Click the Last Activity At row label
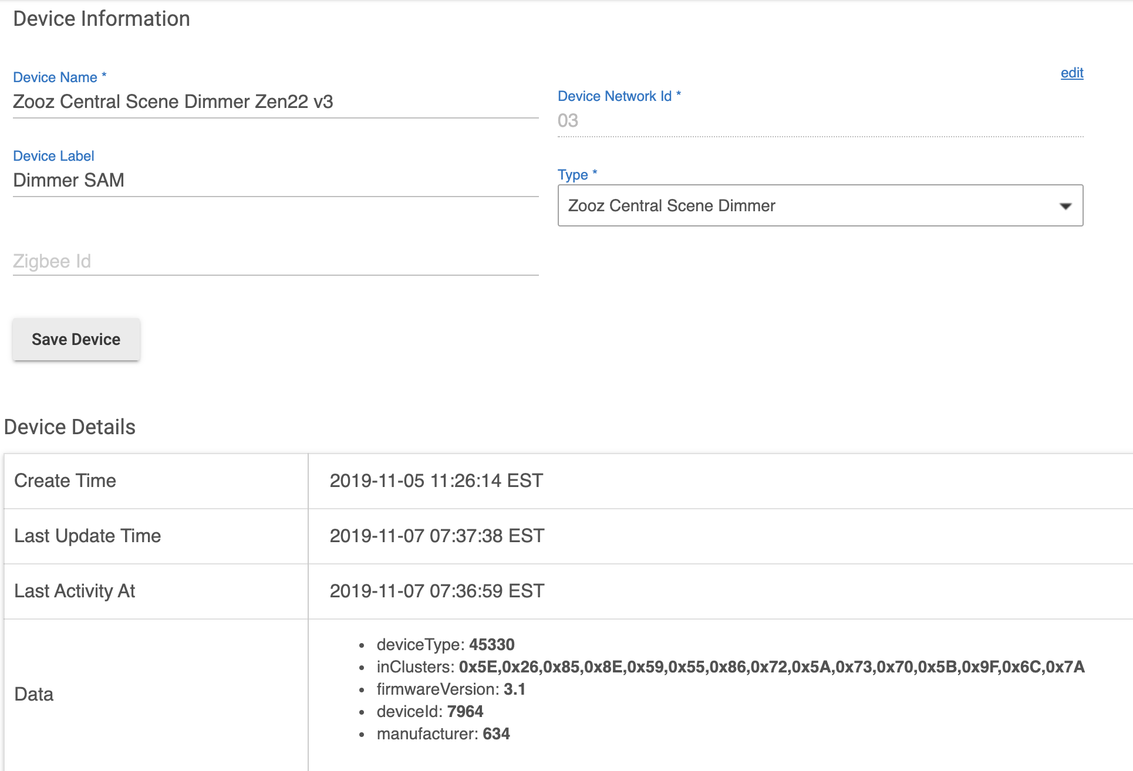Screen dimensions: 1133x771 coord(75,591)
